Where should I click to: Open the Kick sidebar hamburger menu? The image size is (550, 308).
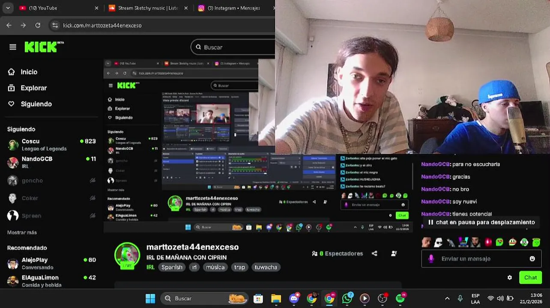[13, 47]
